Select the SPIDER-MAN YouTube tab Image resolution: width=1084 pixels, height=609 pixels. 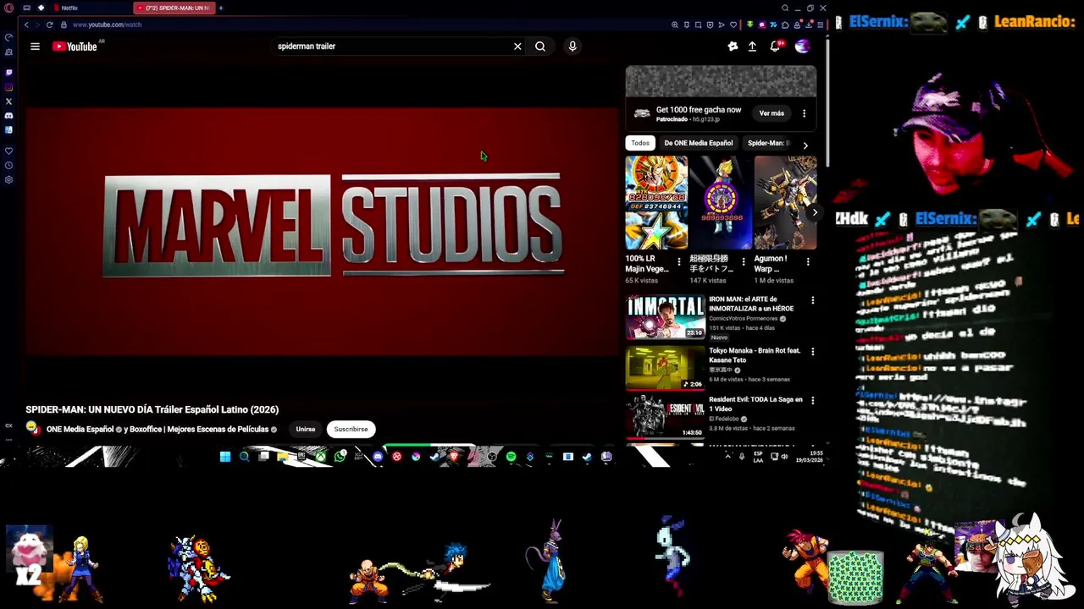(x=174, y=8)
